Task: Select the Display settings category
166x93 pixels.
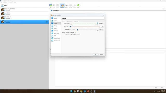Action: [x=56, y=23]
